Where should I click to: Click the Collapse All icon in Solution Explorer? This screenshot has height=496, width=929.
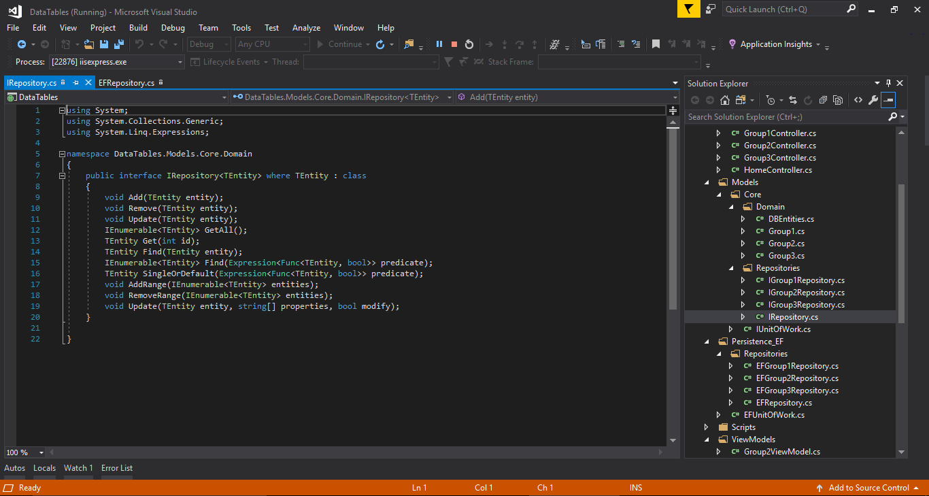822,100
